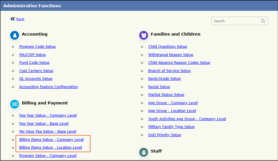This screenshot has height=161, width=278.
Task: Click the Staff section heading
Action: pyautogui.click(x=156, y=151)
